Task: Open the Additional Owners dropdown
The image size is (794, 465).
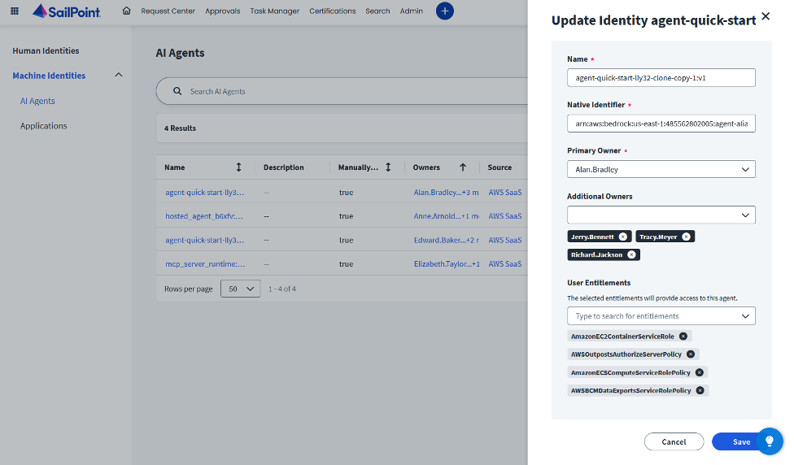Action: 661,215
